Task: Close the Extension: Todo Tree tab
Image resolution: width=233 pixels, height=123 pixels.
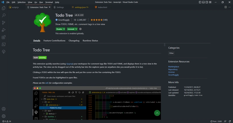Action: point(50,7)
